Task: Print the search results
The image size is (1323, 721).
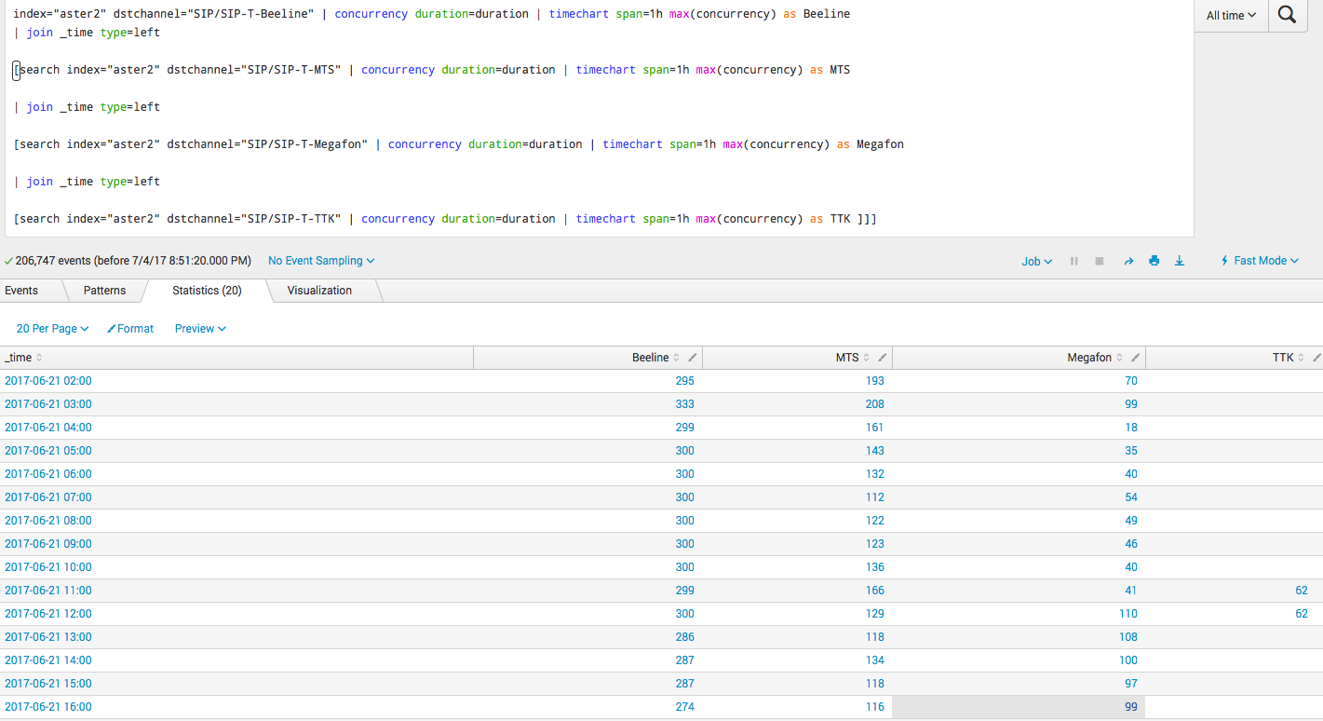Action: 1154,261
